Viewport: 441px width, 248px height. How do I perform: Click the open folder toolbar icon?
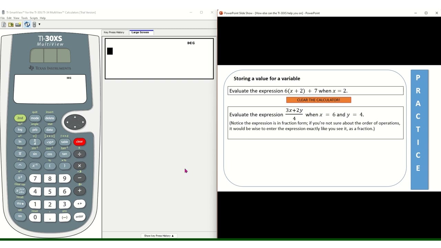[x=11, y=24]
